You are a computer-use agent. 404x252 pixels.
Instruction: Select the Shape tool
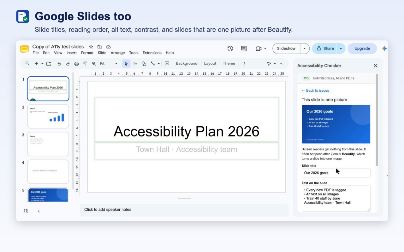click(x=144, y=64)
